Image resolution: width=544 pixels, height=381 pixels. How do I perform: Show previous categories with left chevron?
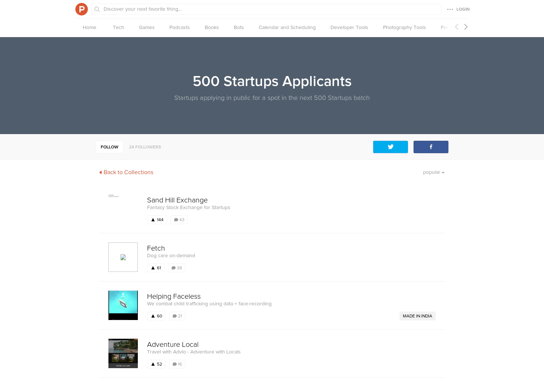click(457, 27)
